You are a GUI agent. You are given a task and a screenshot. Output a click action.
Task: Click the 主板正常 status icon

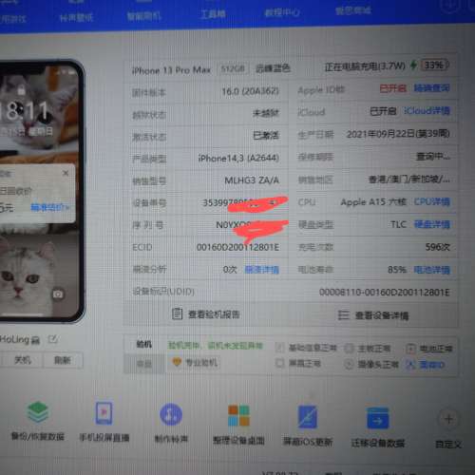tap(349, 349)
